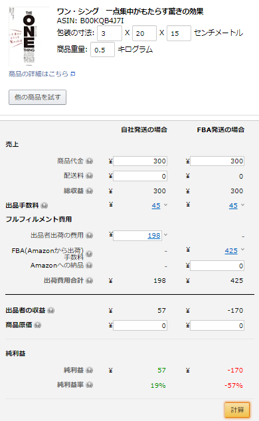Click 出荷費用合計 value 425 for FBA
The width and height of the screenshot is (259, 421).
pyautogui.click(x=236, y=281)
